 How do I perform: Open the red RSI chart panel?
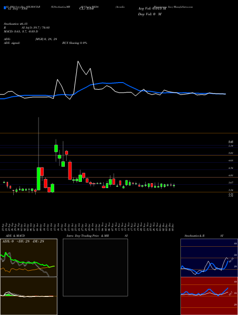209,296
